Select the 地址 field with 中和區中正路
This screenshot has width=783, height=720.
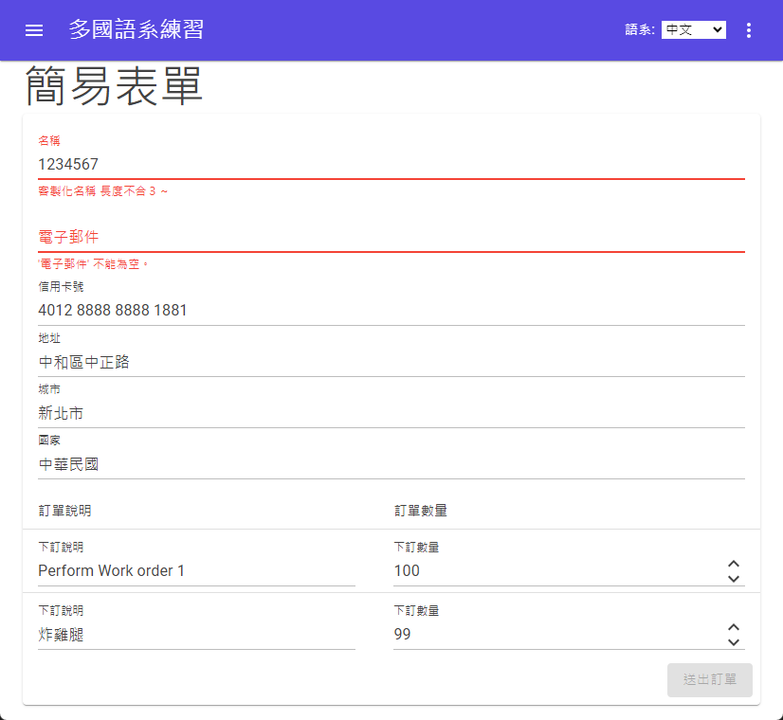391,362
